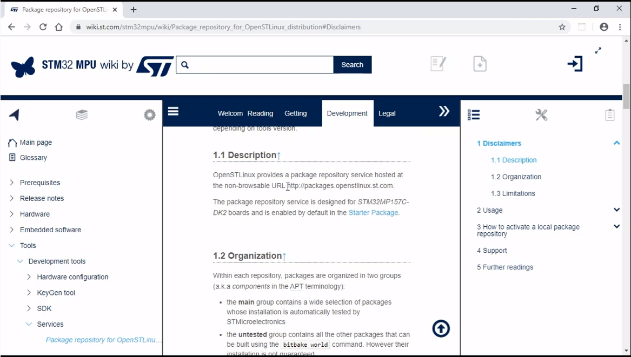Switch to the Welcom tab

click(230, 113)
